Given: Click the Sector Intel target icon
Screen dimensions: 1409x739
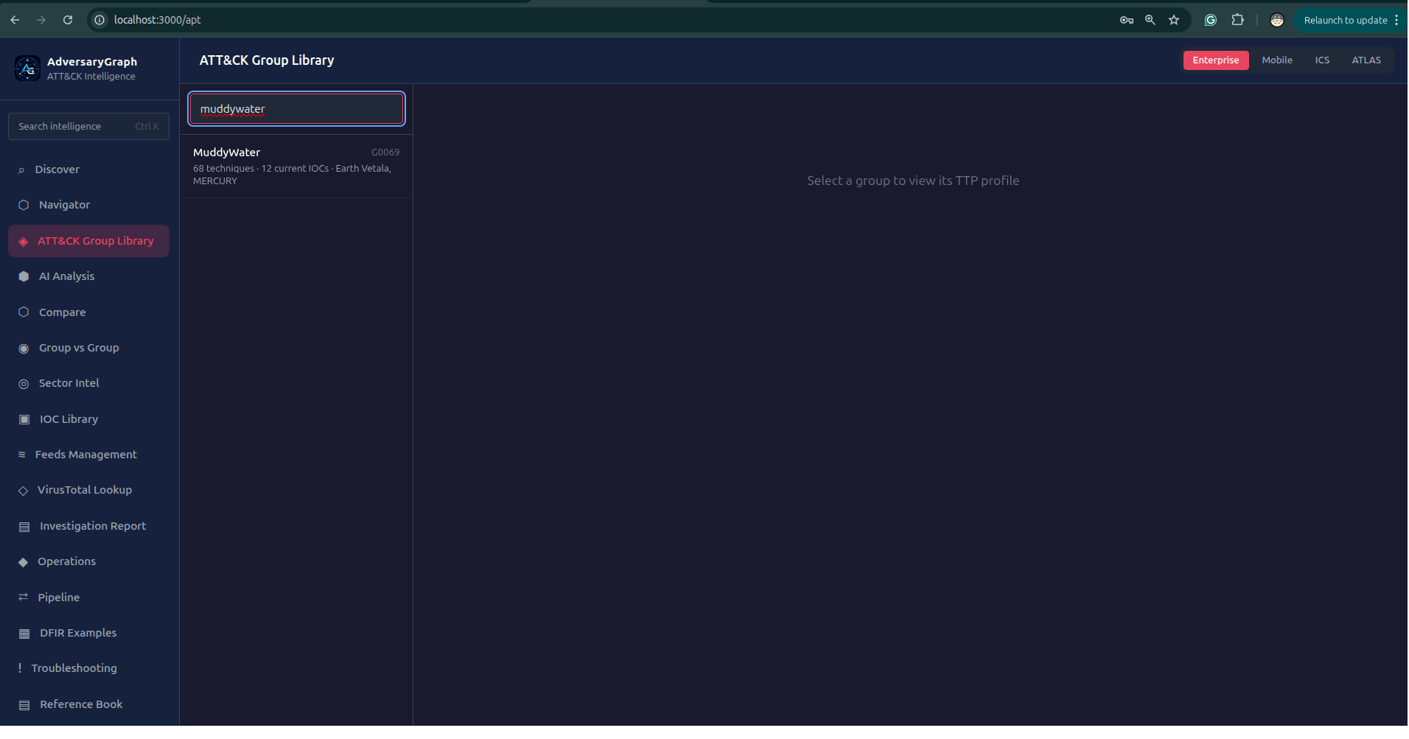Looking at the screenshot, I should click(24, 384).
